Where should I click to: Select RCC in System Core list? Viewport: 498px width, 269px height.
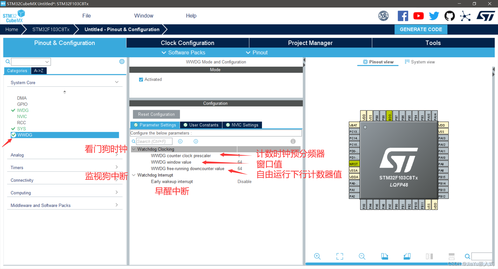[22, 123]
